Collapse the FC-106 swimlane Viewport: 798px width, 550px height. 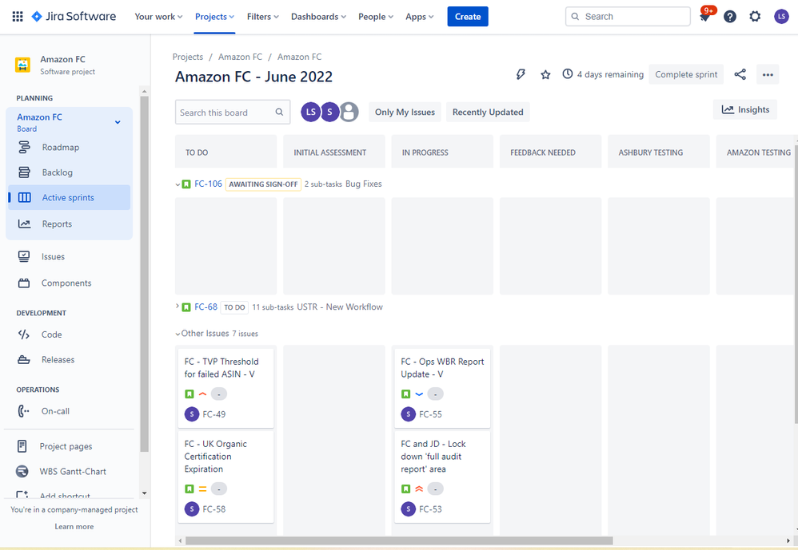(178, 185)
